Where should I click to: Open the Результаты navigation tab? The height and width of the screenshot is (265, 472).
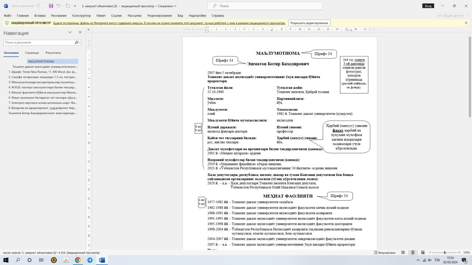click(53, 53)
